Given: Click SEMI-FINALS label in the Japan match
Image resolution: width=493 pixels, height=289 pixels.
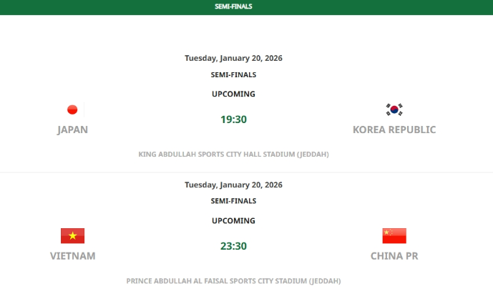Looking at the screenshot, I should tap(233, 74).
